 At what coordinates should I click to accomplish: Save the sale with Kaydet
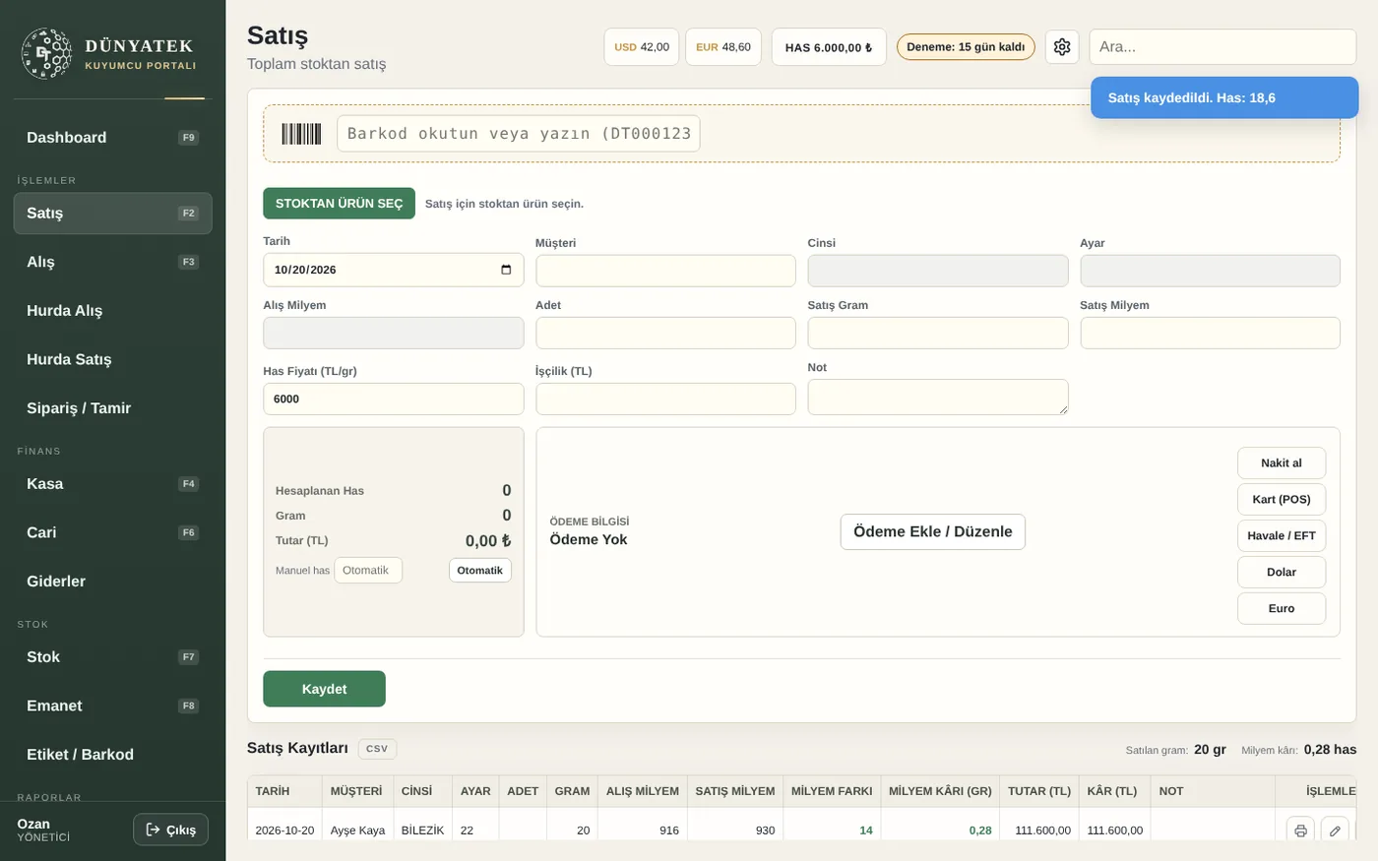click(324, 689)
